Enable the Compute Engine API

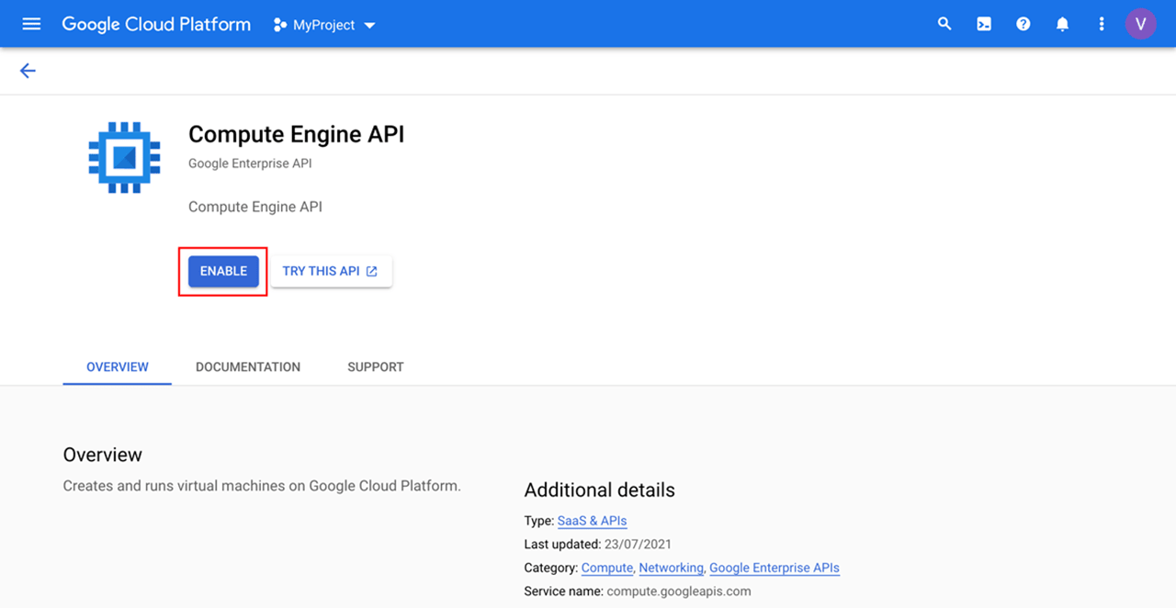coord(224,271)
